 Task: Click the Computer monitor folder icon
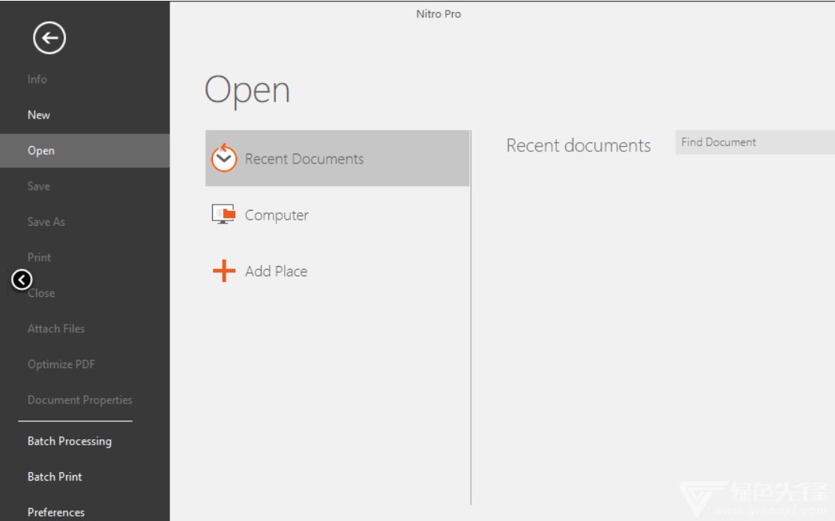click(x=223, y=214)
